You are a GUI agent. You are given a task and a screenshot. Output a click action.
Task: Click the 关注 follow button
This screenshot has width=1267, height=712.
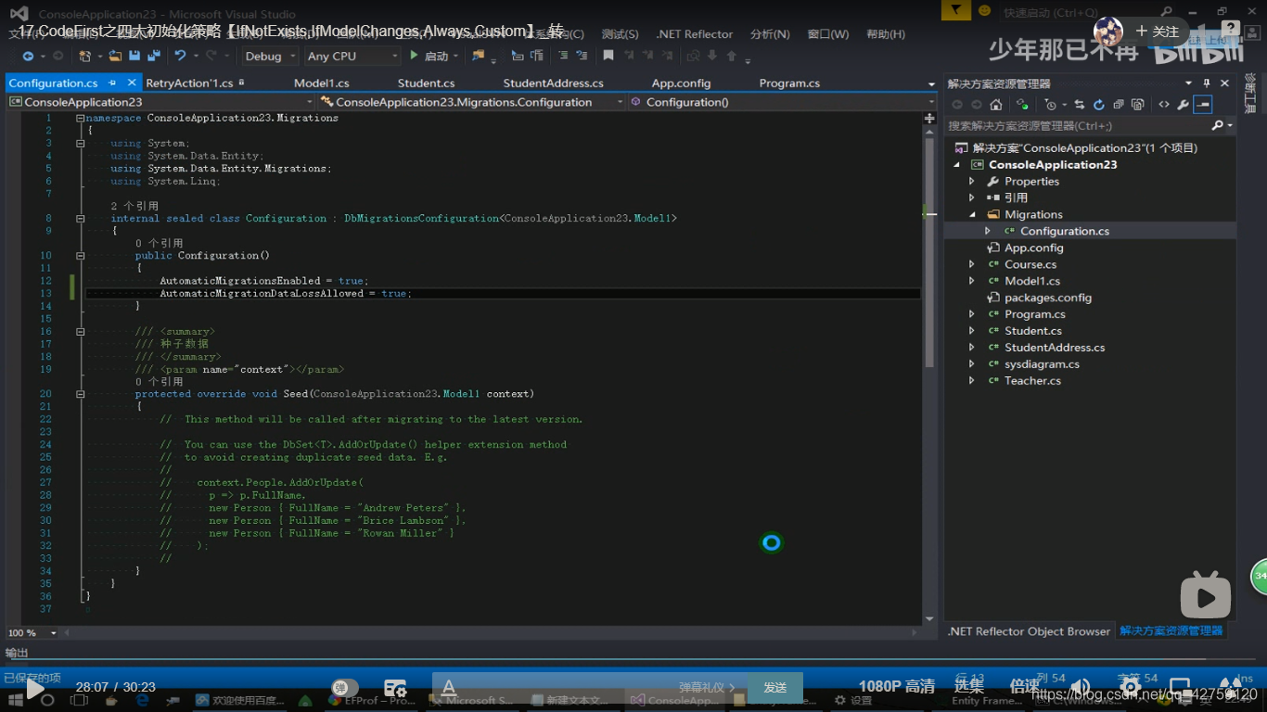(1158, 32)
